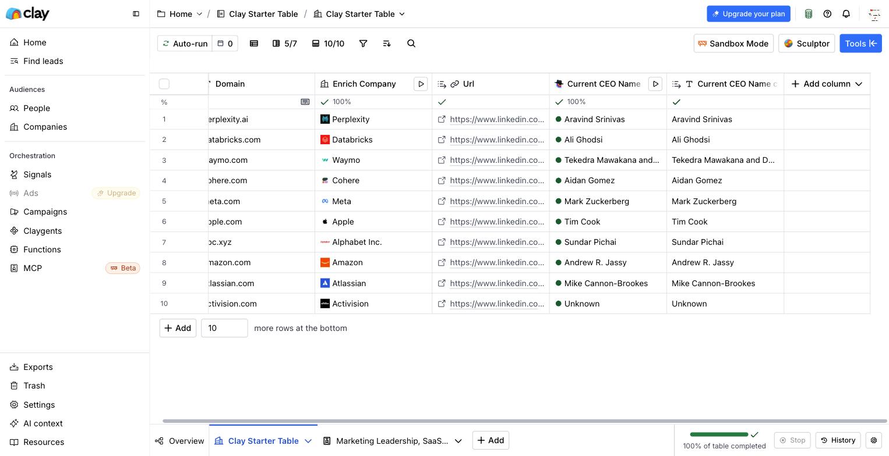Click the Amazon company logo

point(325,262)
